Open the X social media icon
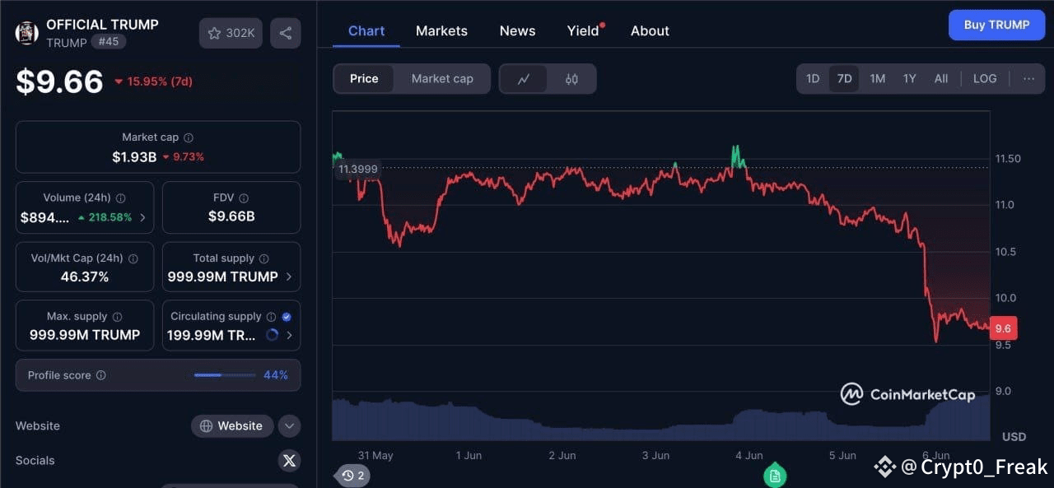Screen dimensions: 1054x488 (289, 460)
